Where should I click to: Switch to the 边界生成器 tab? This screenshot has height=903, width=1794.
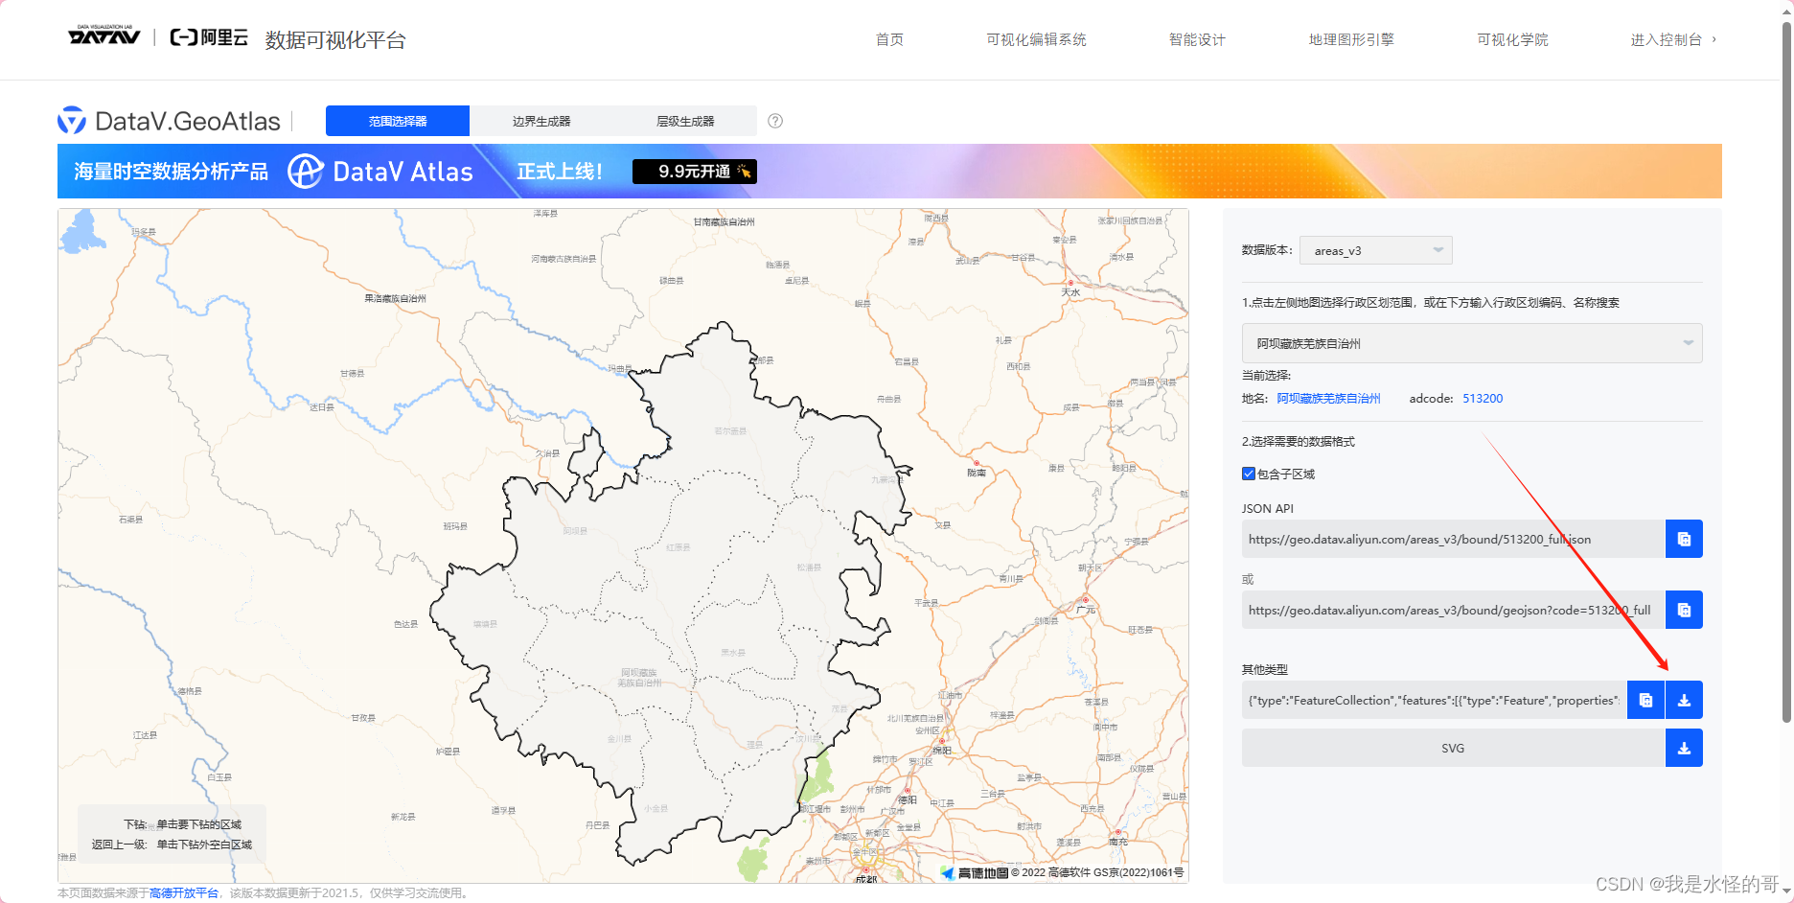point(541,121)
